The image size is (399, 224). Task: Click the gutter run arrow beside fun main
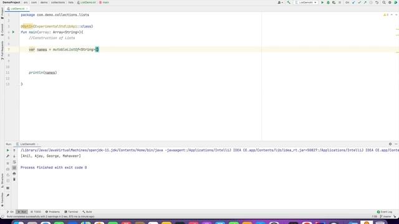[13, 32]
